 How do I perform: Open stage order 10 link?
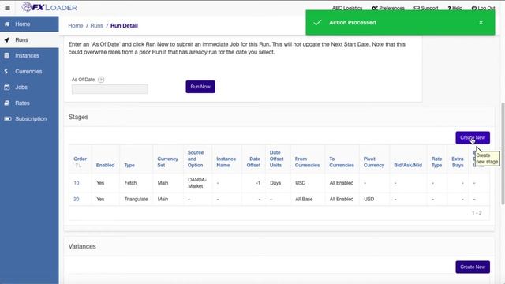pyautogui.click(x=77, y=183)
